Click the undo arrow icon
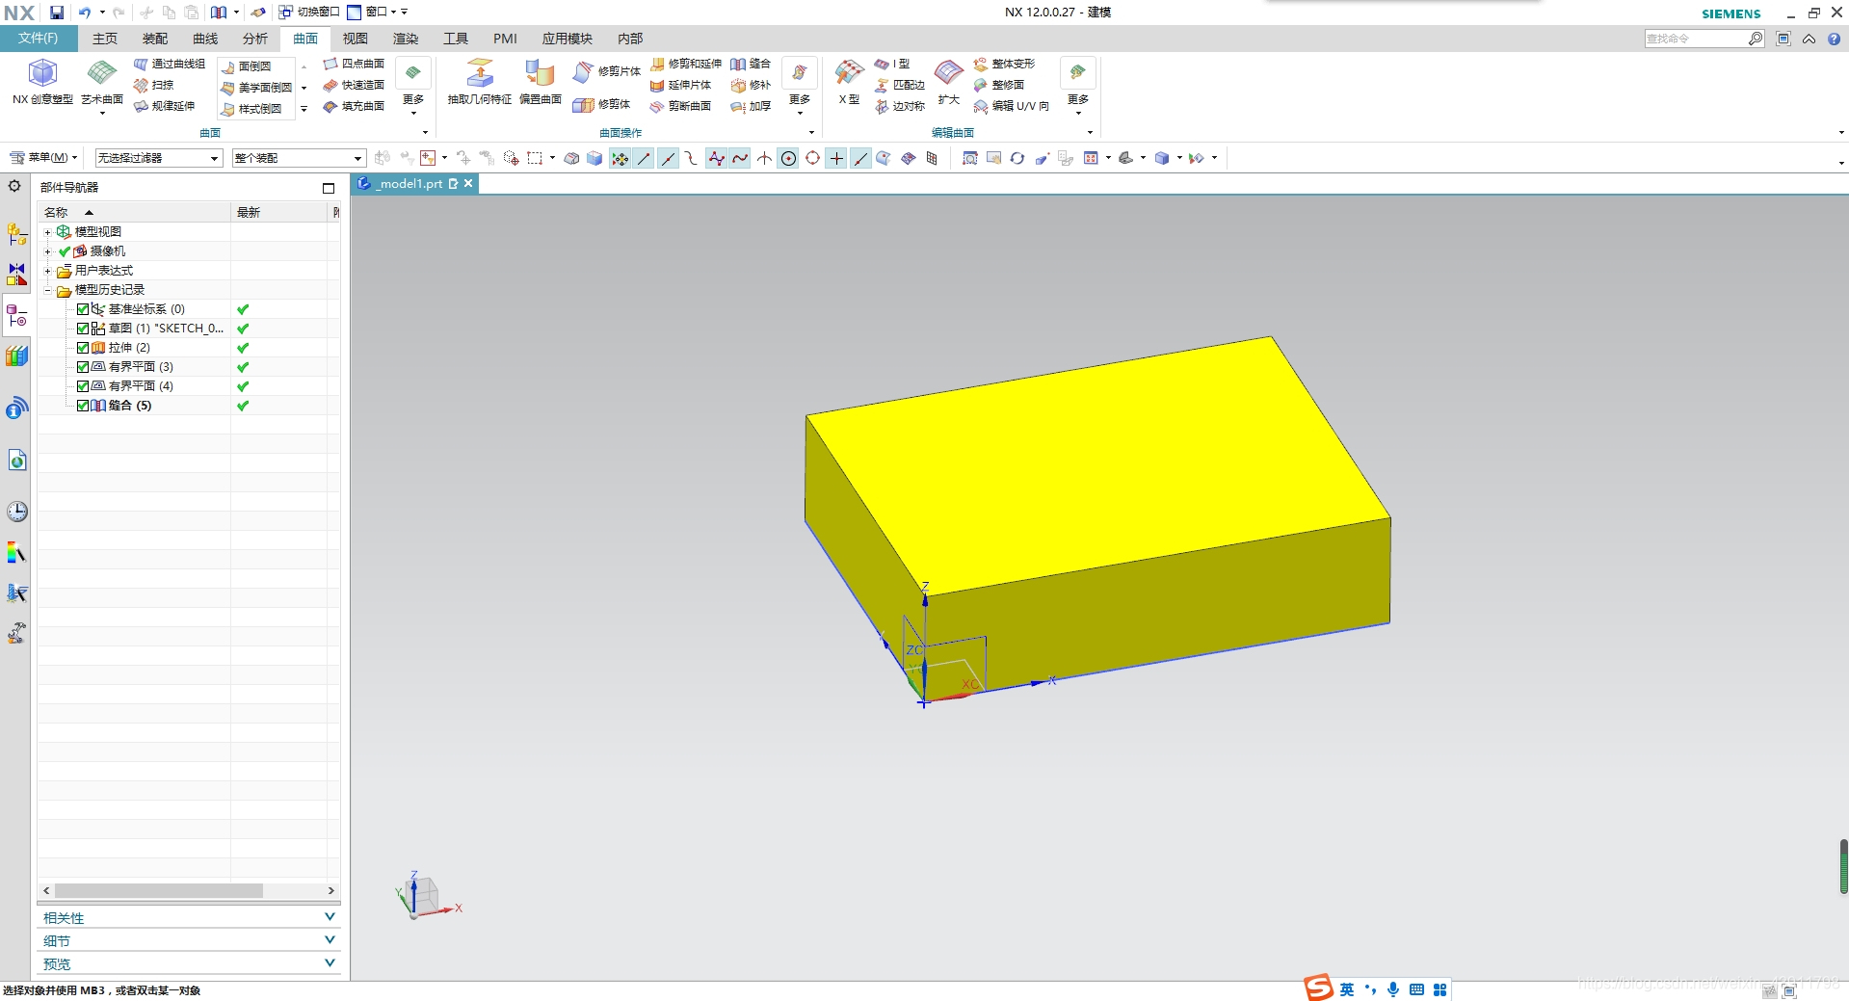The width and height of the screenshot is (1849, 1001). point(85,13)
